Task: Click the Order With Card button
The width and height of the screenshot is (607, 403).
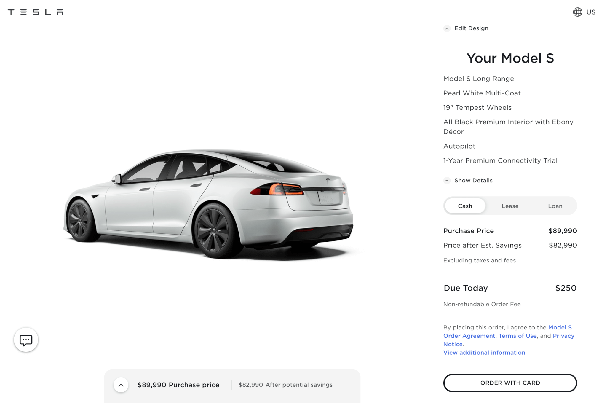Action: click(x=510, y=383)
